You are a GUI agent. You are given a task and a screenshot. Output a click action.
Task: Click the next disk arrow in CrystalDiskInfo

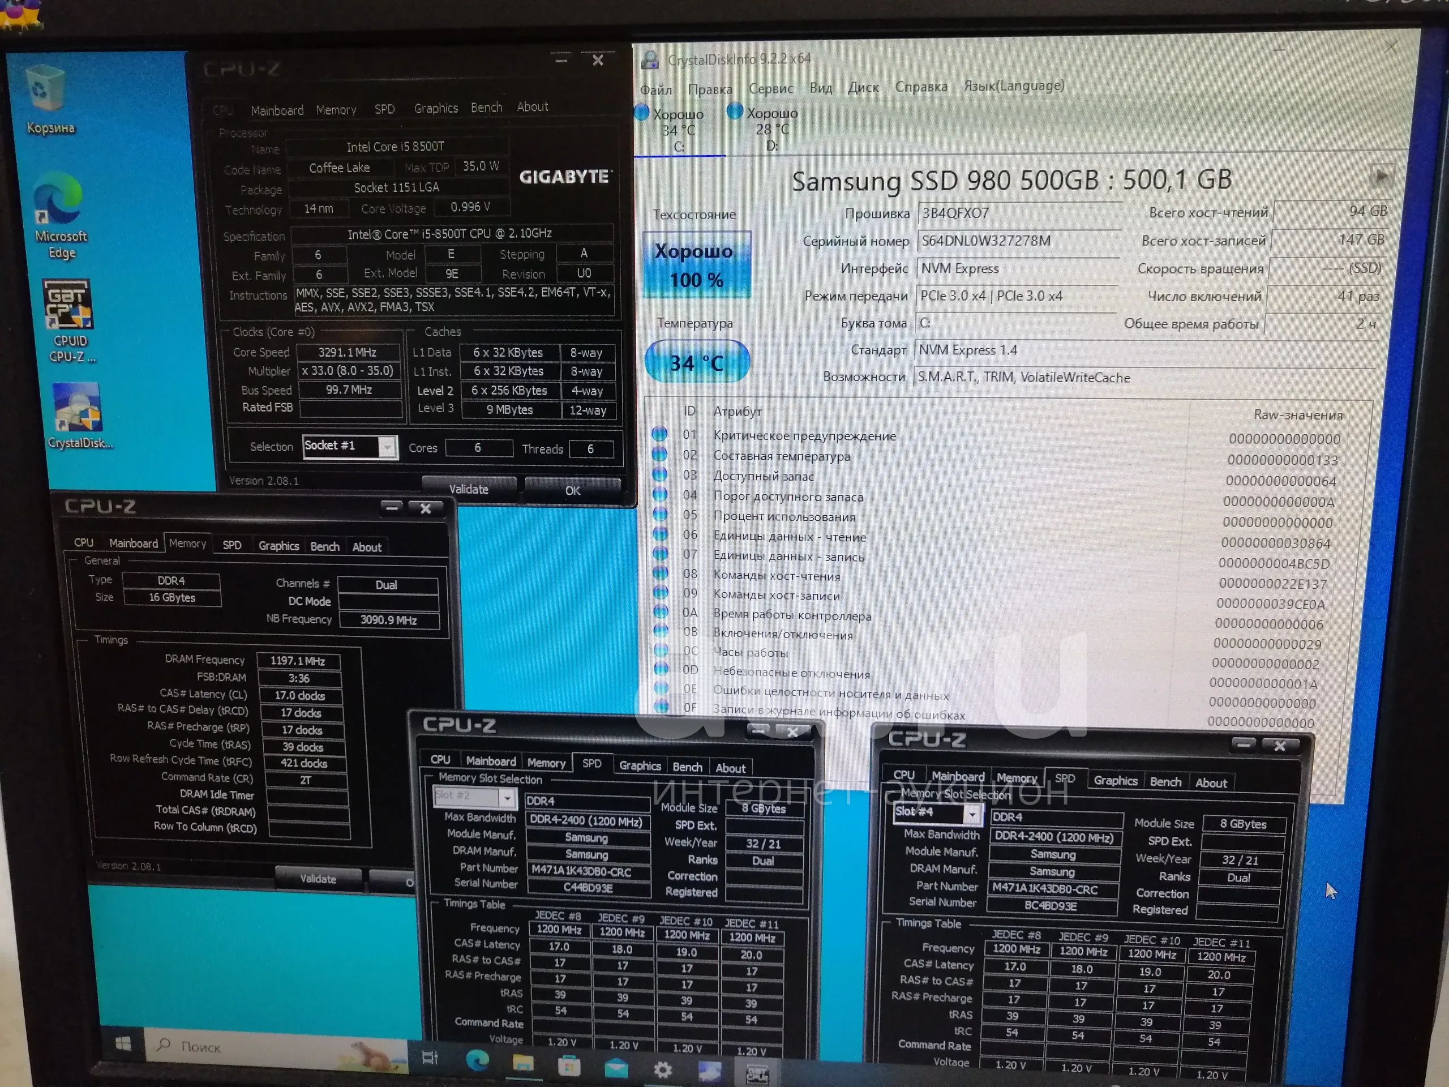click(x=1382, y=175)
